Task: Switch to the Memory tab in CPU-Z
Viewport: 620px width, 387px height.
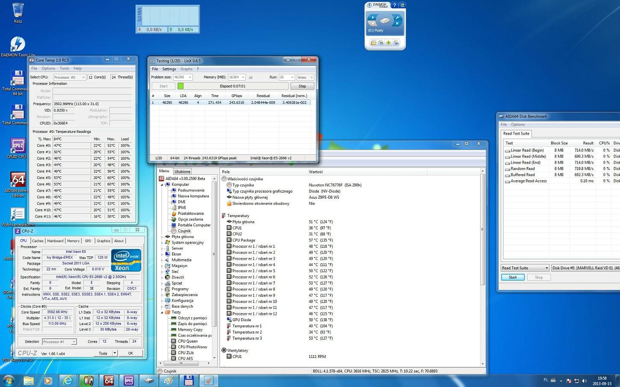Action: (x=73, y=241)
